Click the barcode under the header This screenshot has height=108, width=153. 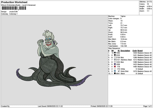pos(14,8)
